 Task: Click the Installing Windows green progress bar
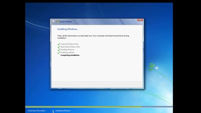pyautogui.click(x=97, y=107)
